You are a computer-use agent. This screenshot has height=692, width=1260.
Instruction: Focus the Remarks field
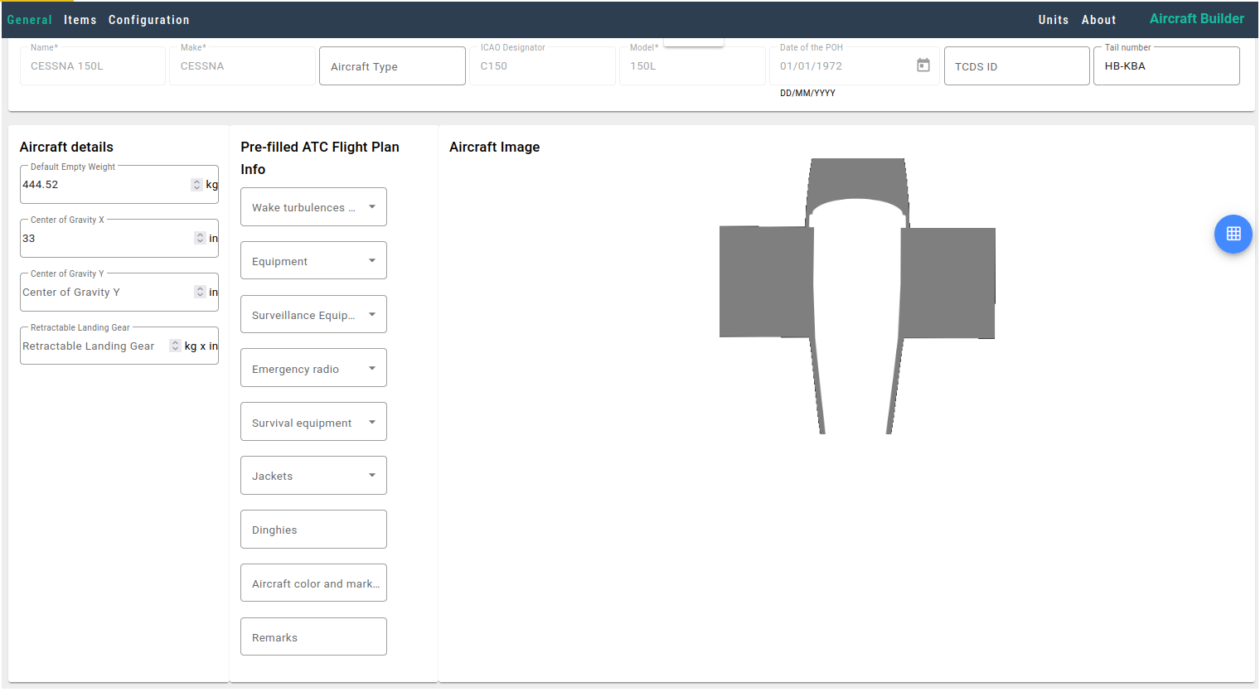313,637
